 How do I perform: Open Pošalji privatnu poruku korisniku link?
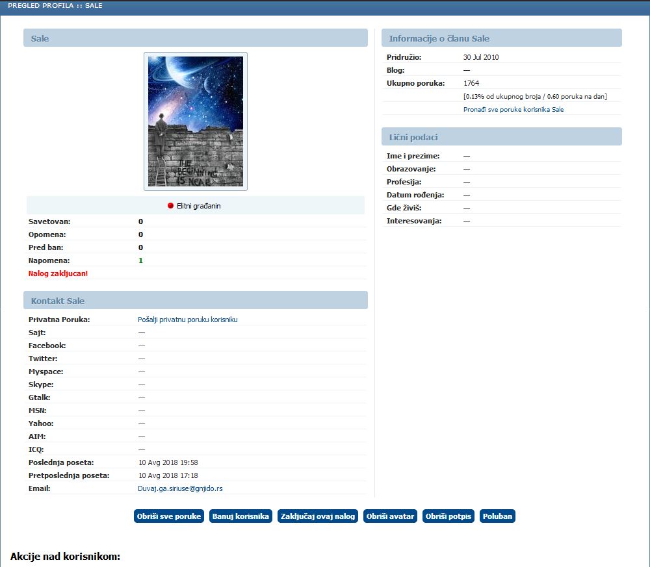click(x=187, y=320)
